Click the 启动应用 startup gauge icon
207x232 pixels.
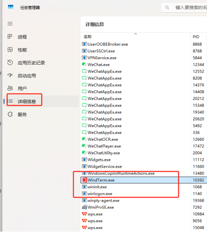pos(10,75)
